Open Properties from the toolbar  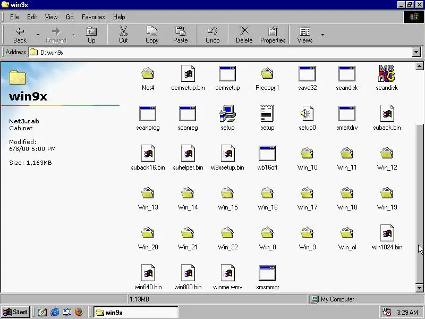pyautogui.click(x=273, y=35)
